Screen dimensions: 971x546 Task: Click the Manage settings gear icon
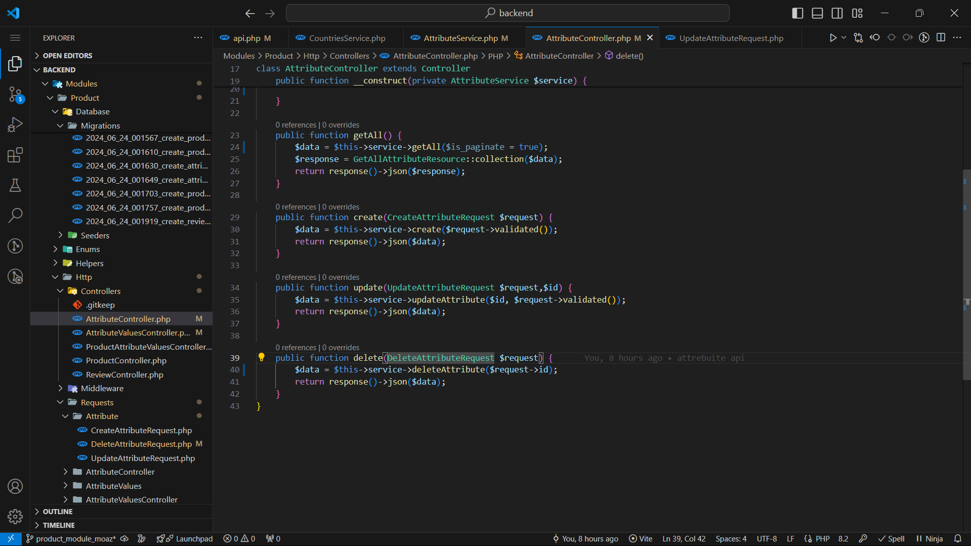click(15, 516)
